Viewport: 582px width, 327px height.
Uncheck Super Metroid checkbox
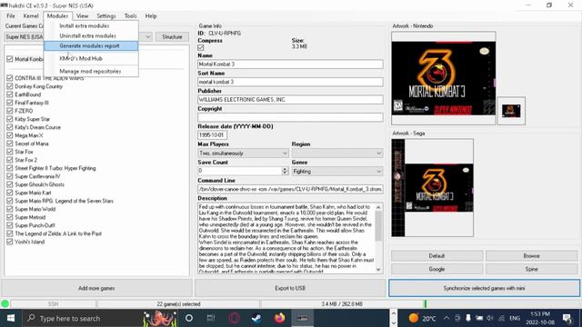click(x=10, y=217)
